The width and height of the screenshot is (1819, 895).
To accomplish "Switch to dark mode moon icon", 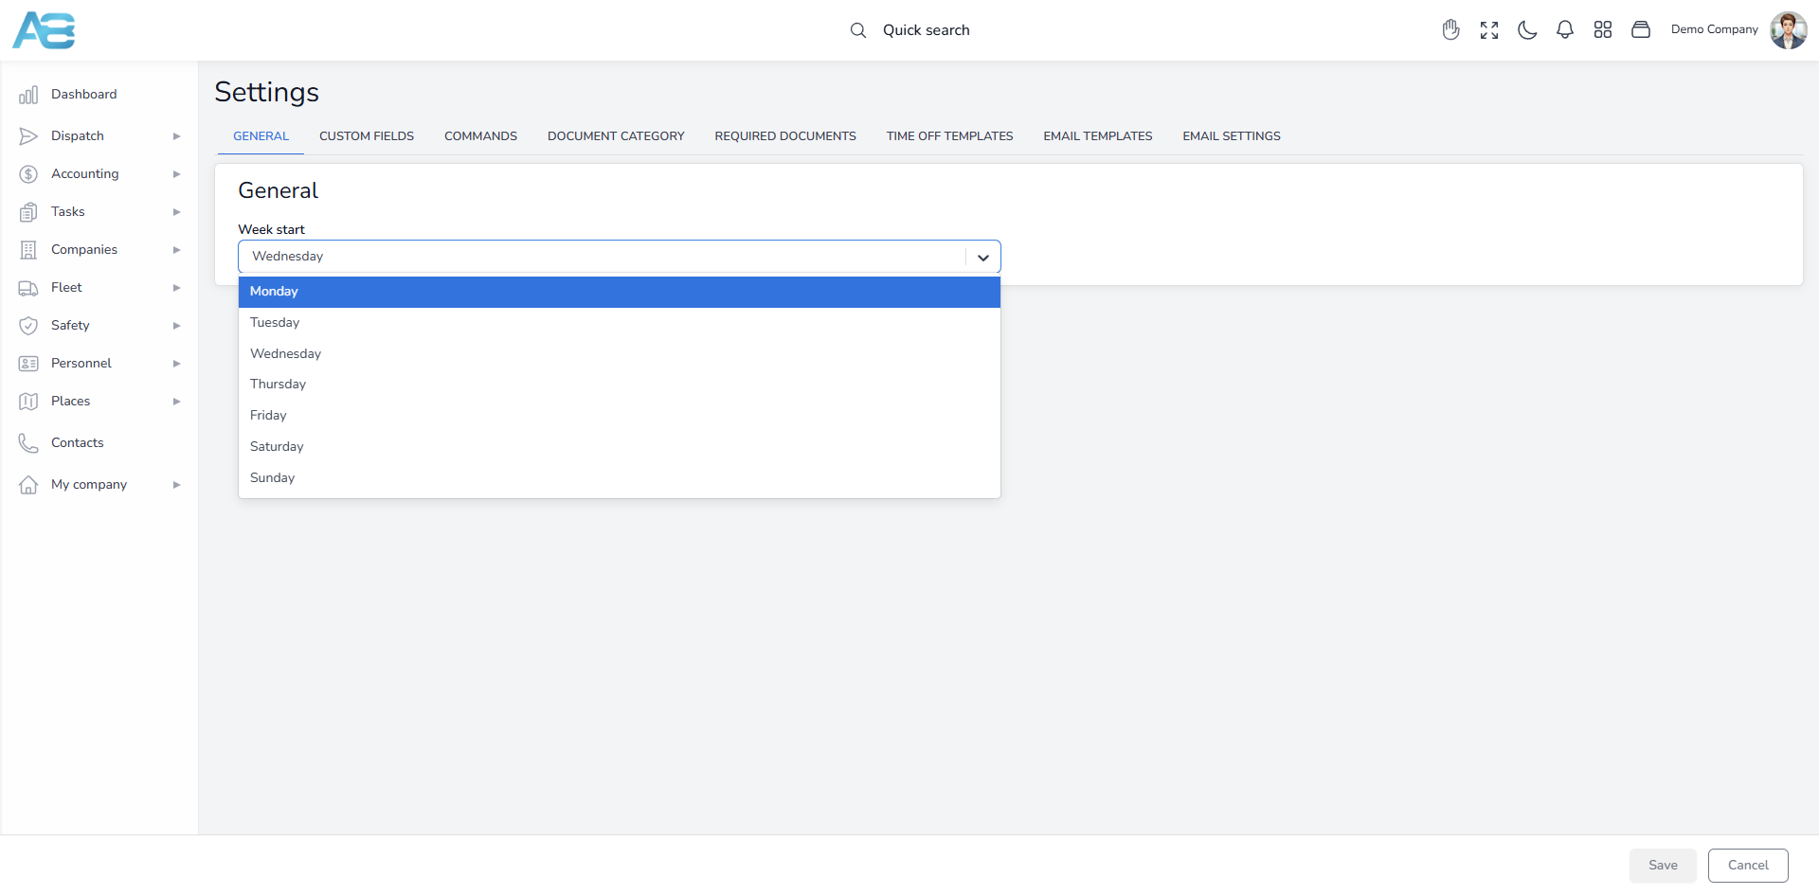I will (1527, 30).
